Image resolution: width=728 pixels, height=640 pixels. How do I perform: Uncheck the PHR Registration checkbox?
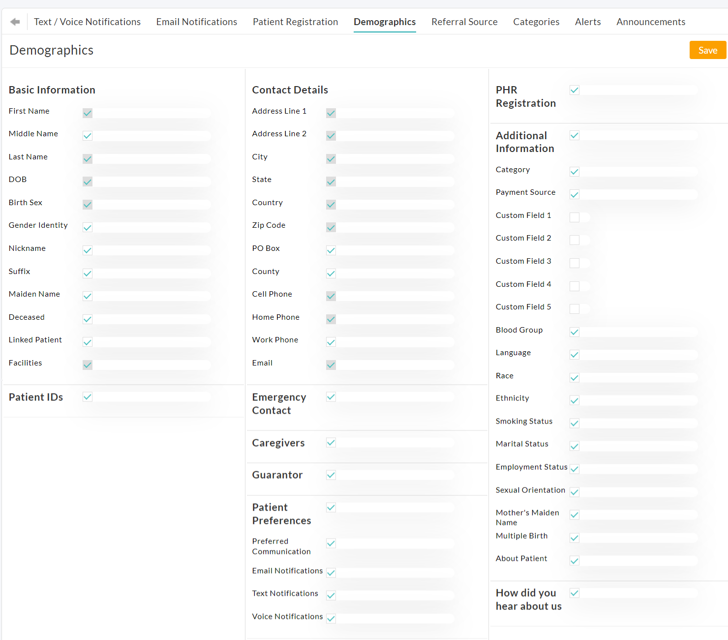574,90
